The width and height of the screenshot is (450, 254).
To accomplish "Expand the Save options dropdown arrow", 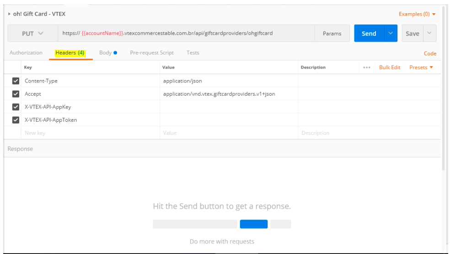I will point(429,33).
